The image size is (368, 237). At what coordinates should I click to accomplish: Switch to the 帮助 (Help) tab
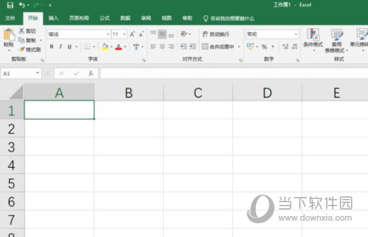[187, 18]
